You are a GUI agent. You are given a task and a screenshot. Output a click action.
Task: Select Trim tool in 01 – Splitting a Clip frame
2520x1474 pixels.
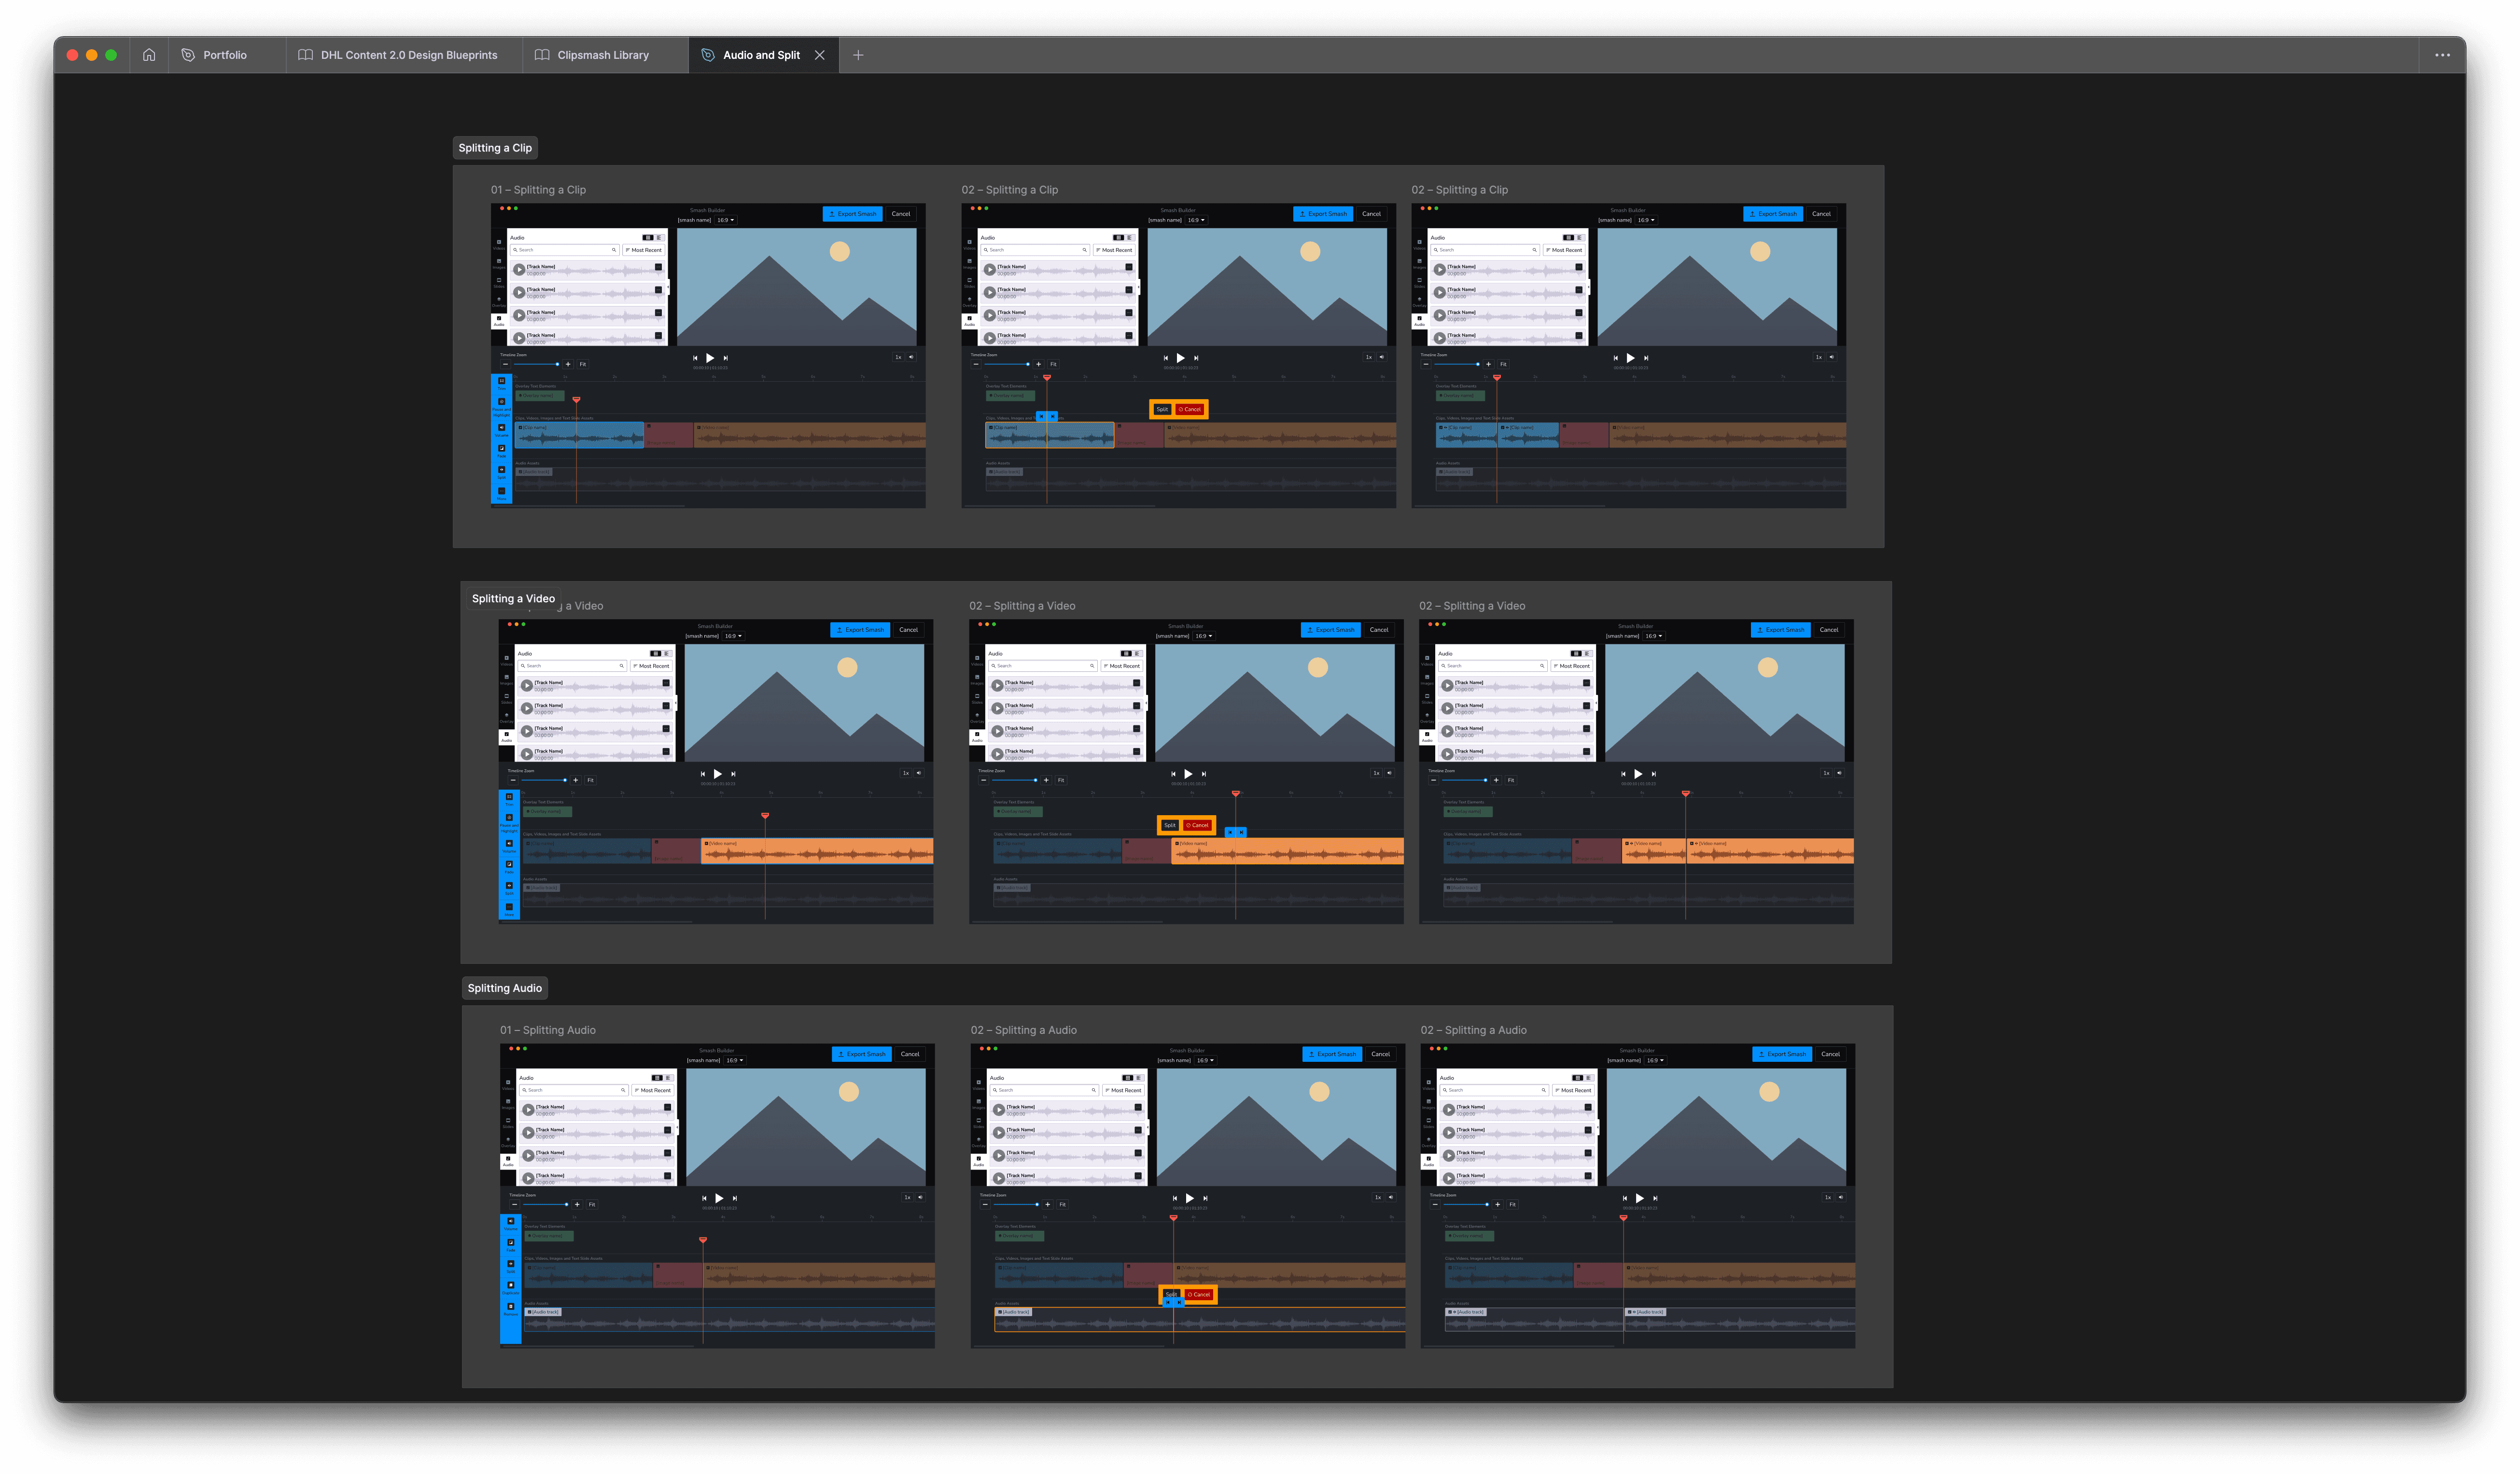[502, 381]
